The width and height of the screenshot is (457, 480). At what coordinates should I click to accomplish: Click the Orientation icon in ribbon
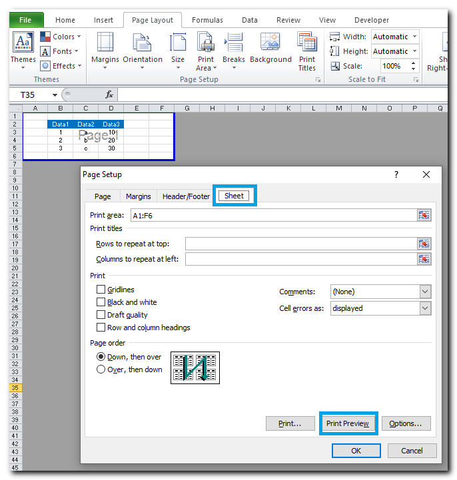click(142, 44)
